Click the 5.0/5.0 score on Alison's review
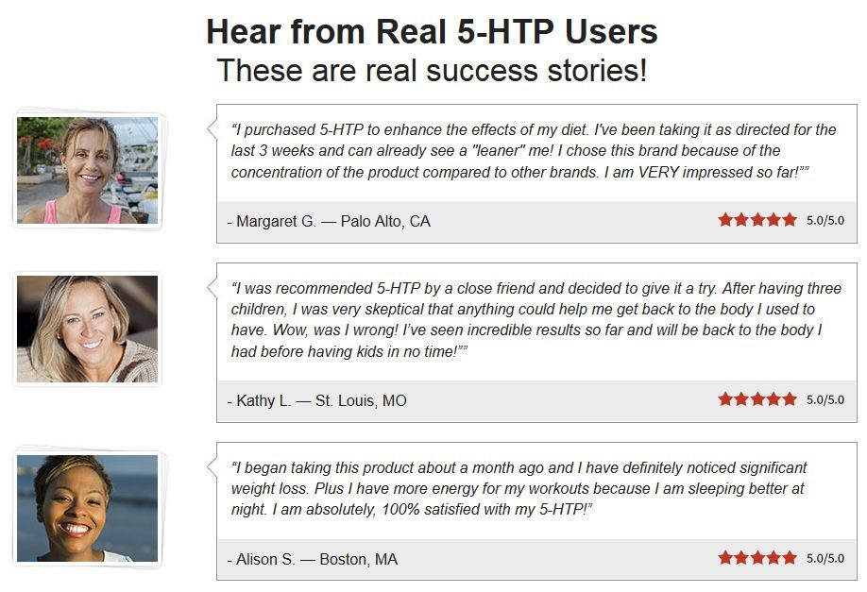 tap(825, 558)
